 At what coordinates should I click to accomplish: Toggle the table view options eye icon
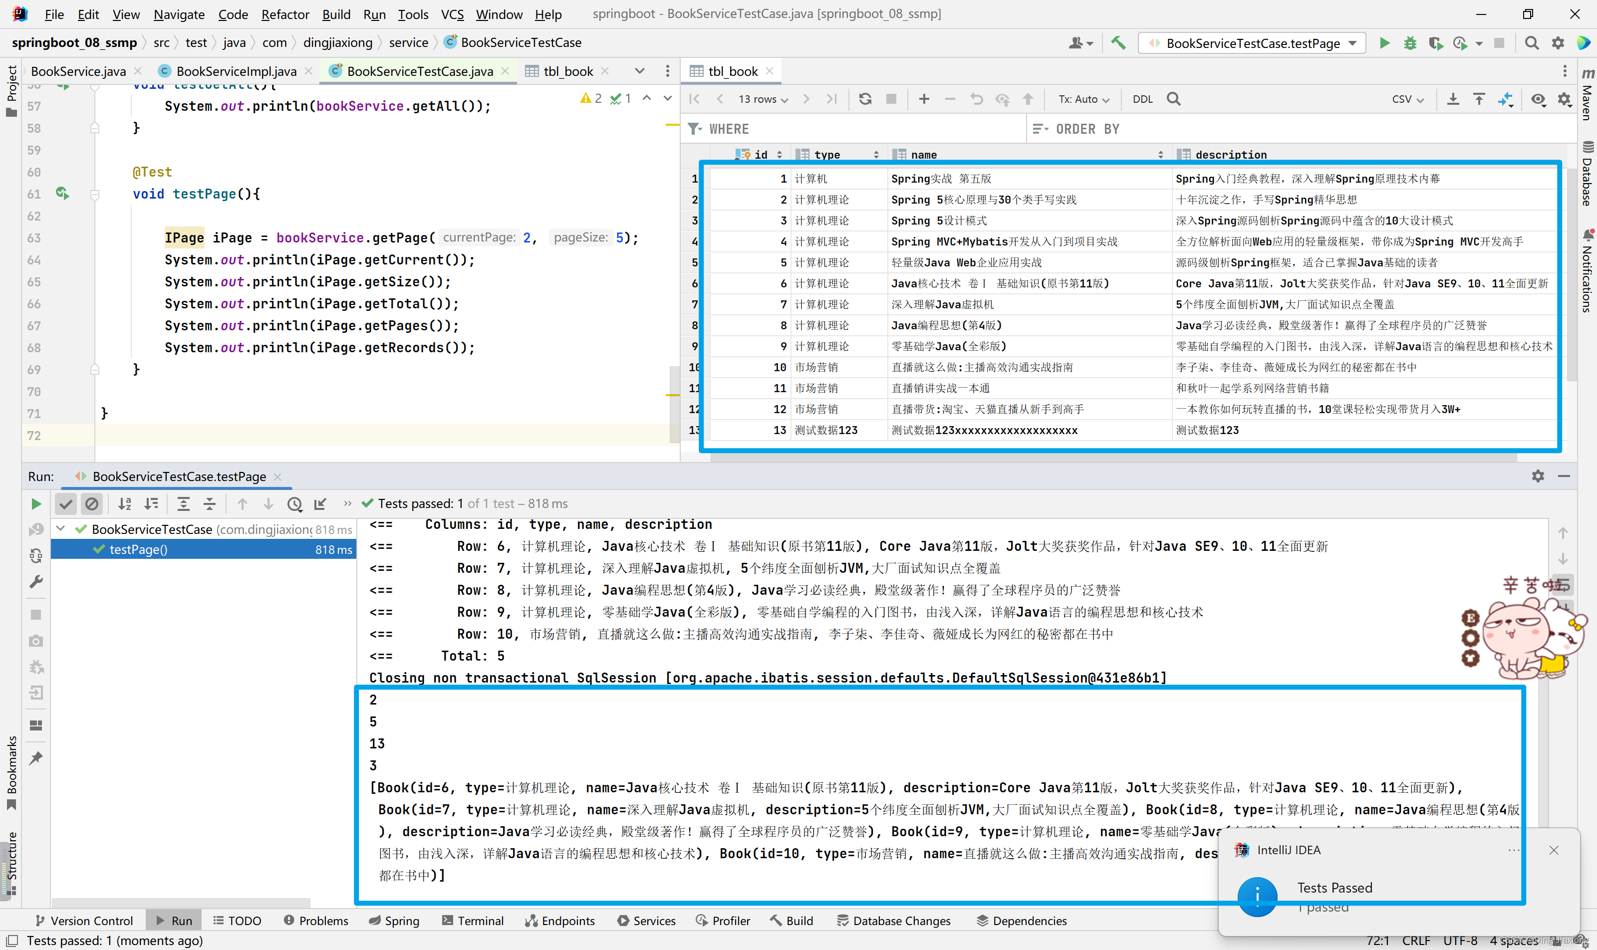tap(1538, 99)
